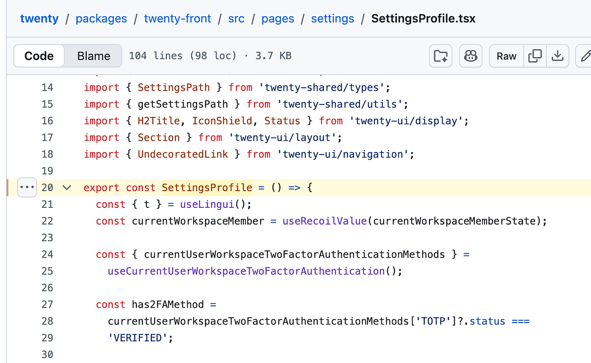Open the src breadcrumb folder
This screenshot has width=591, height=363.
236,19
